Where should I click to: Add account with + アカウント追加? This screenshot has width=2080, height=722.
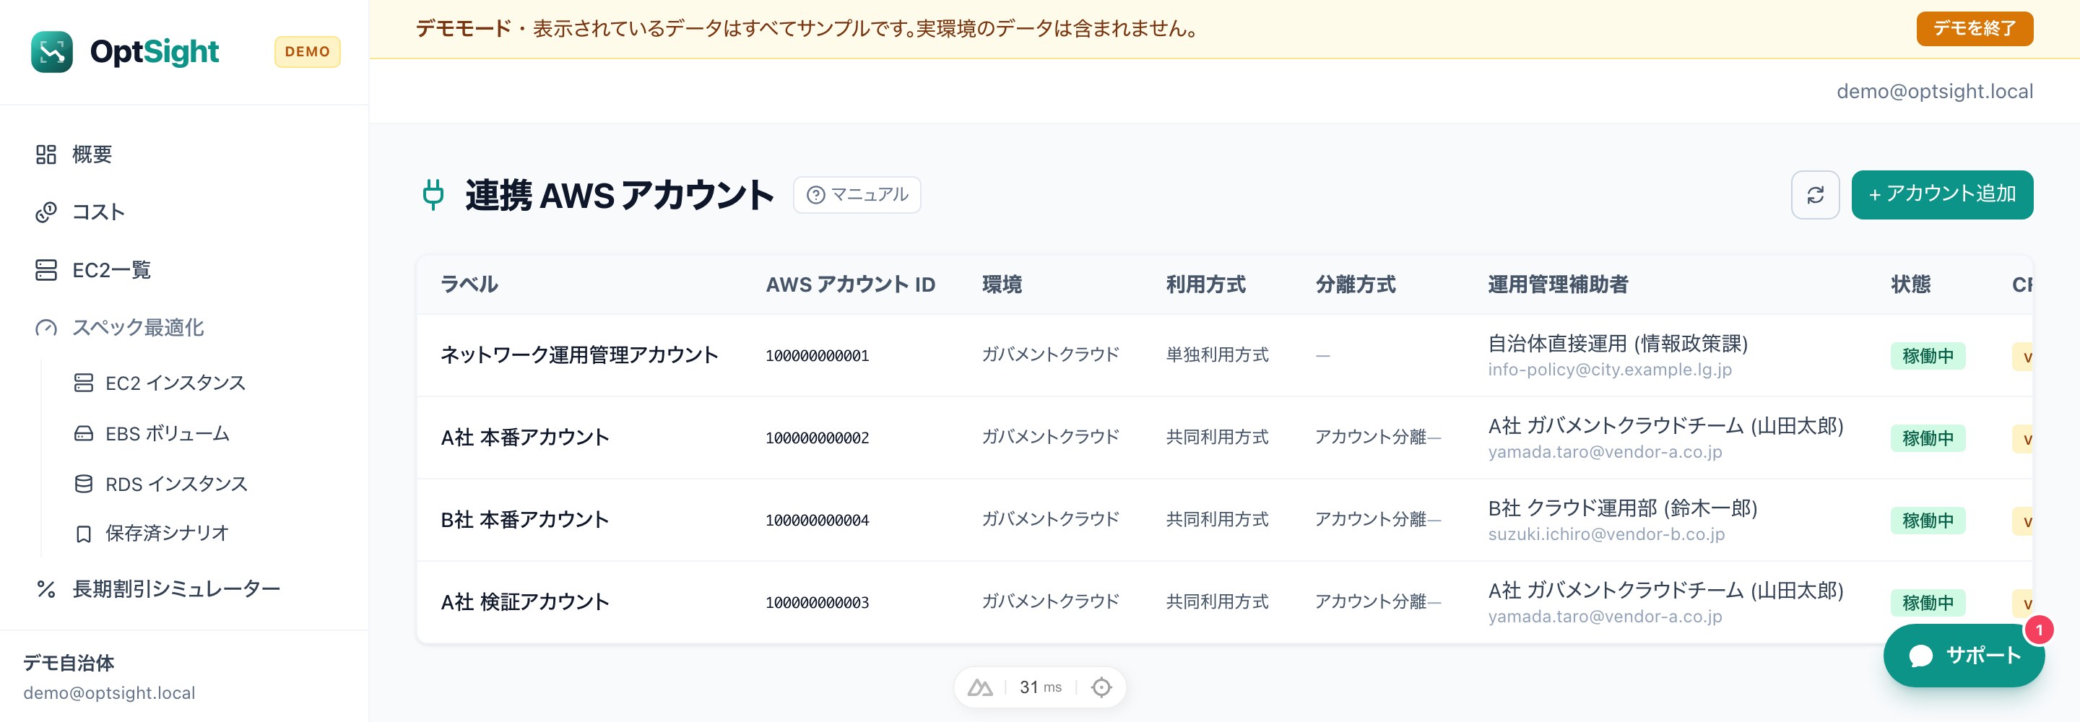pyautogui.click(x=1942, y=195)
